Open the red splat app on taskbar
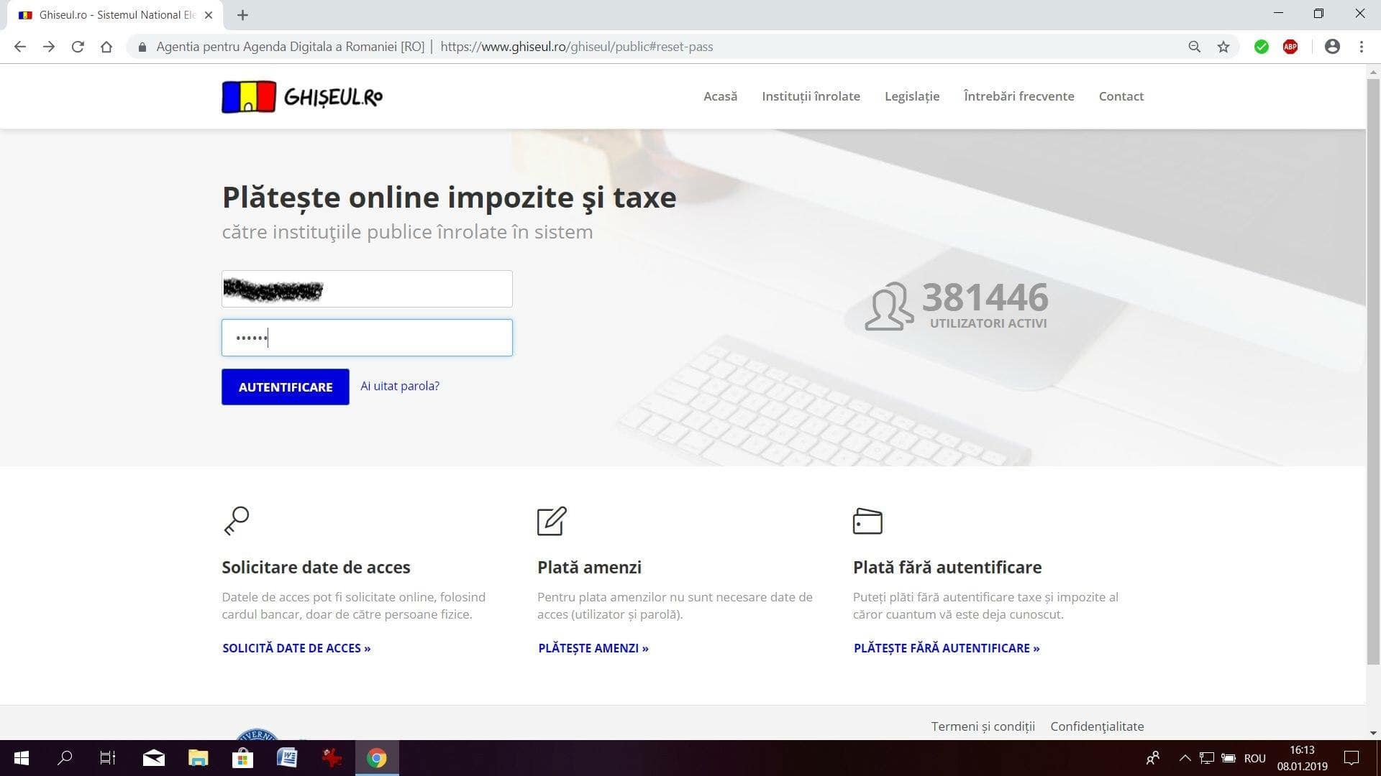This screenshot has height=776, width=1381. [x=332, y=758]
